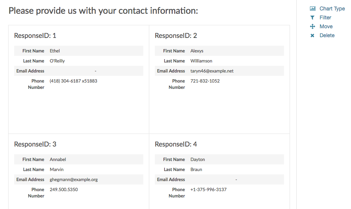Click phone number 249.500.5350
This screenshot has width=351, height=209.
pyautogui.click(x=64, y=190)
